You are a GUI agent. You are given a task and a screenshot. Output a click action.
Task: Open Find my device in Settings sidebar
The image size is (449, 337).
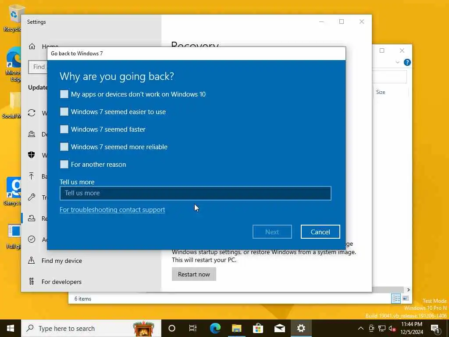click(61, 261)
